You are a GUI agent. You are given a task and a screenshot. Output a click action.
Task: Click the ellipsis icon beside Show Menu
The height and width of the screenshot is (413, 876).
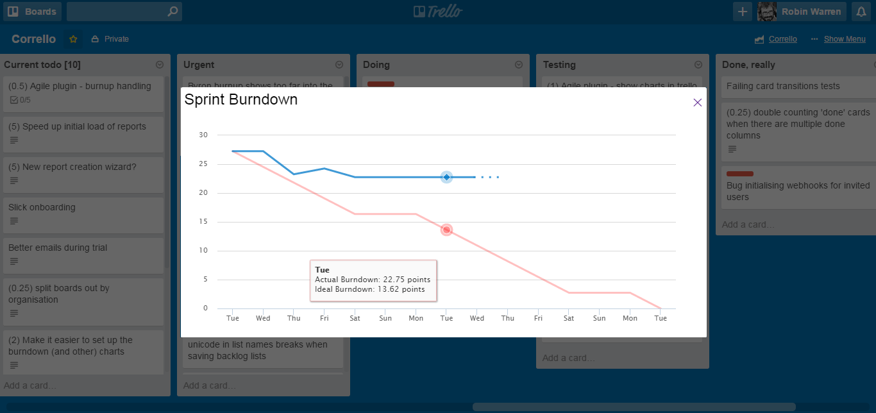(x=814, y=39)
